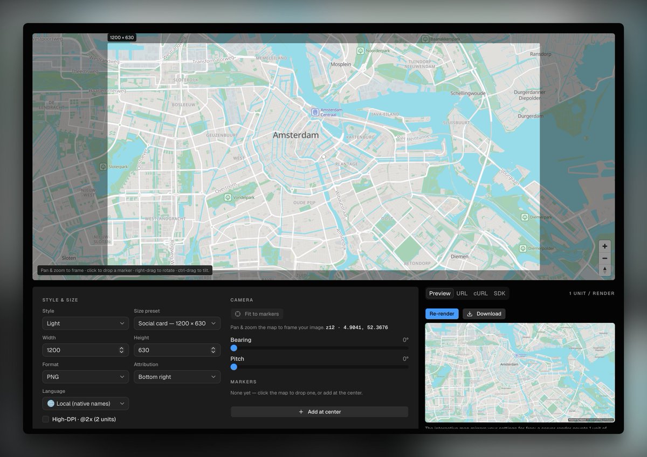The image size is (647, 457).
Task: Click the Betondorp label on map
Action: (417, 264)
